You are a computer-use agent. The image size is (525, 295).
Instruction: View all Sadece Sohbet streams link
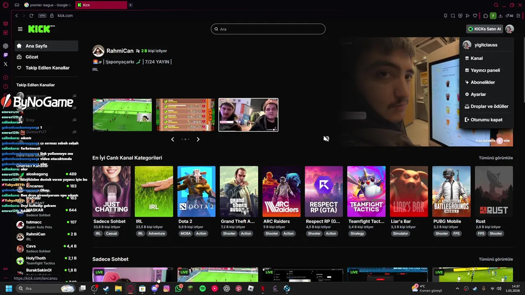tap(496, 259)
